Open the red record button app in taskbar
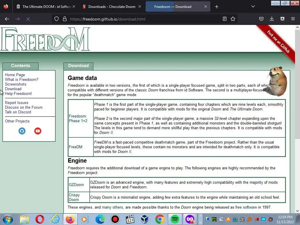Viewport: 300px width, 225px height. pos(115,219)
